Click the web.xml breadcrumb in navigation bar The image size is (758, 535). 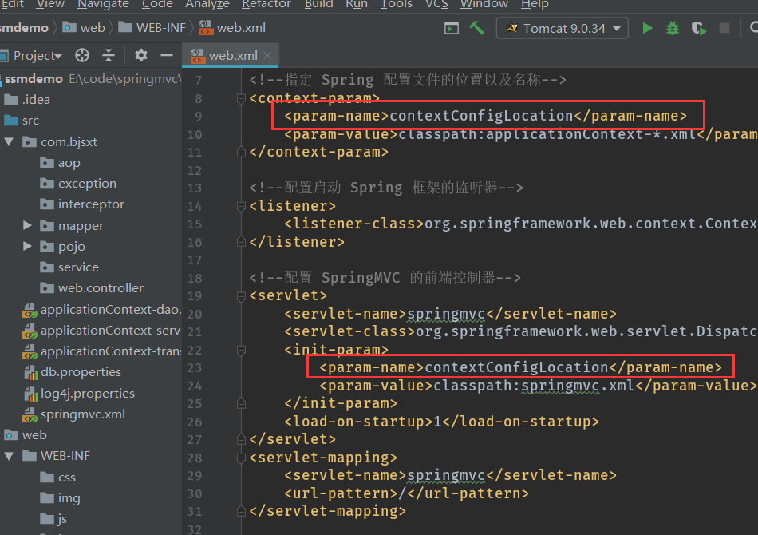click(232, 28)
